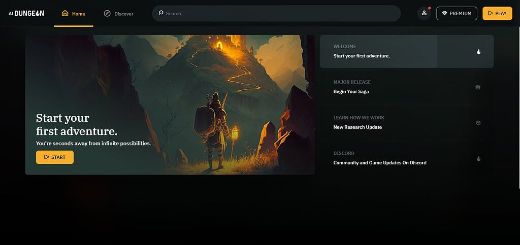This screenshot has width=520, height=245.
Task: Click the Discover compass icon
Action: pos(107,14)
